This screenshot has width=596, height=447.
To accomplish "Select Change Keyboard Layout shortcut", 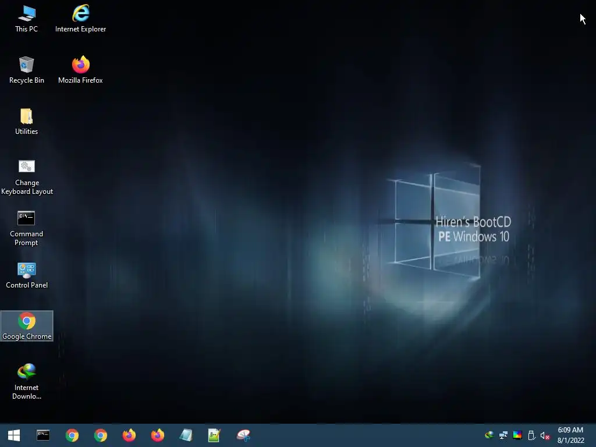I will pos(27,178).
